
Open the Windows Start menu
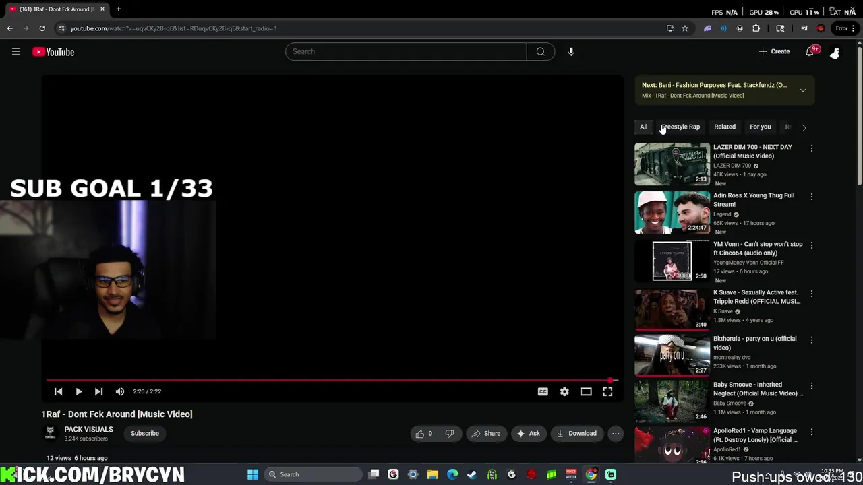coord(253,474)
